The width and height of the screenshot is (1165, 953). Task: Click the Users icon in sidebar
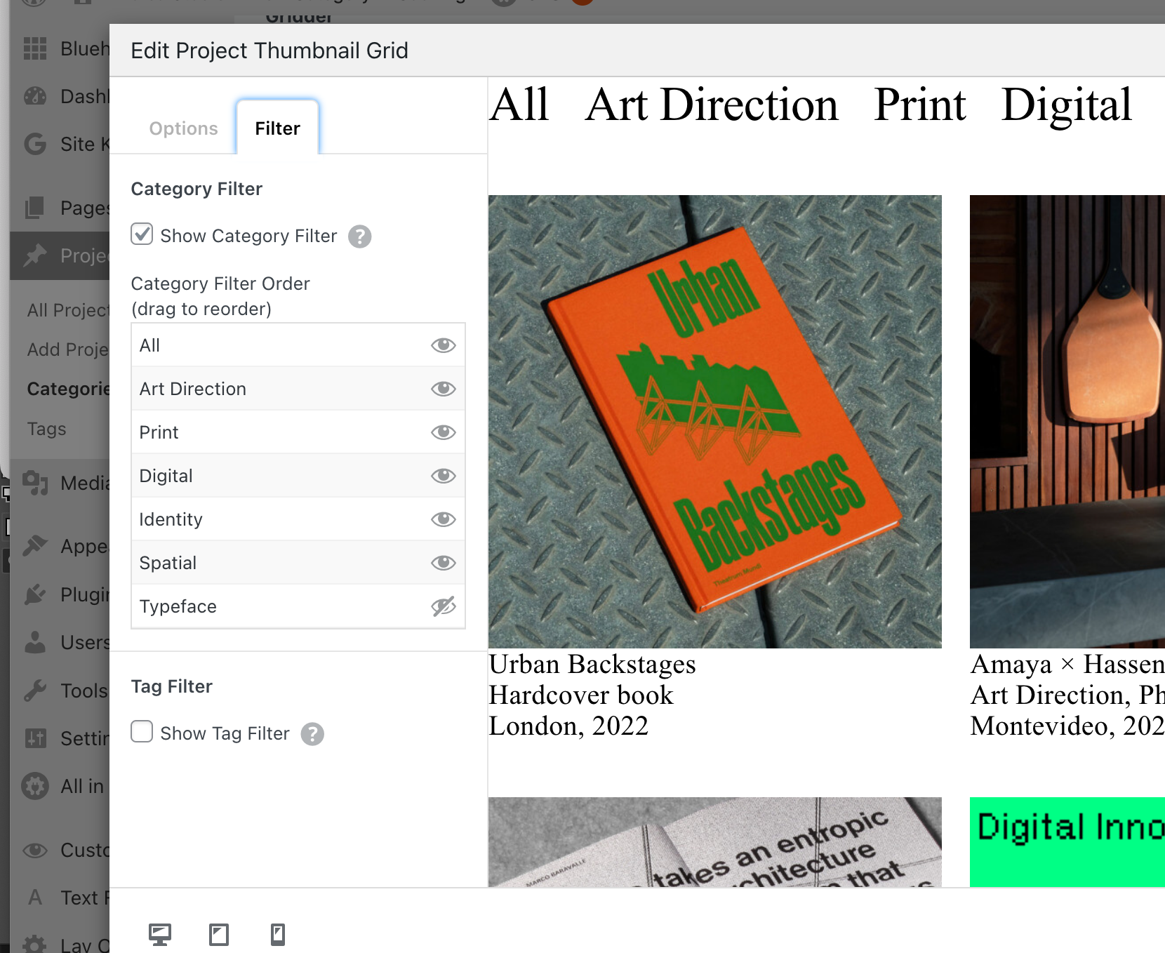[x=35, y=642]
